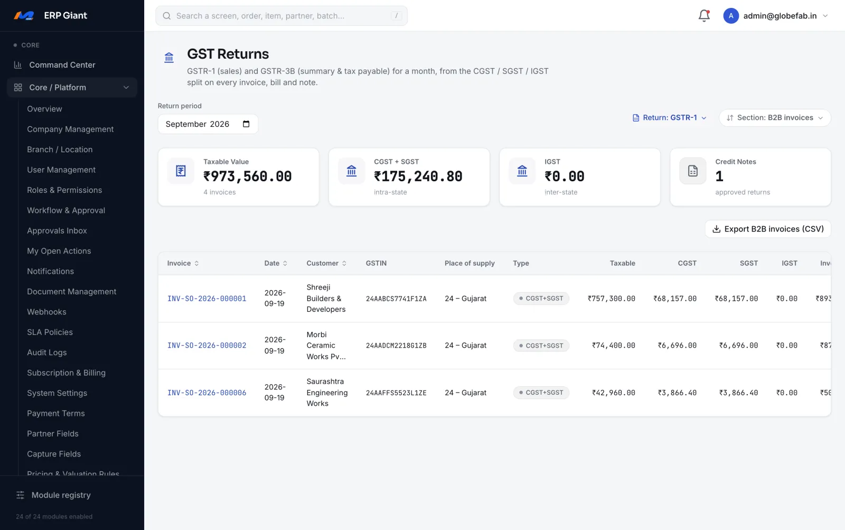Open the calendar picker icon in Return period

(246, 124)
